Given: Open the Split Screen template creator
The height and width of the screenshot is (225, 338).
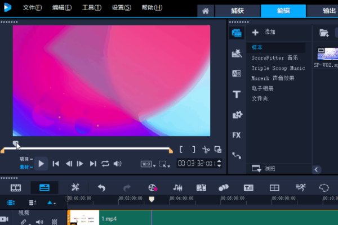Looking at the screenshot, I should pyautogui.click(x=274, y=188).
